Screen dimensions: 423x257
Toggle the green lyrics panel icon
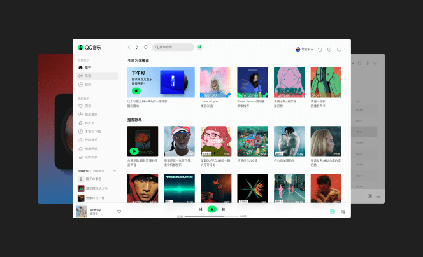(333, 212)
